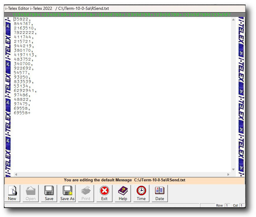This screenshot has height=217, width=256.
Task: Create a new message with the New button
Action: pyautogui.click(x=12, y=193)
